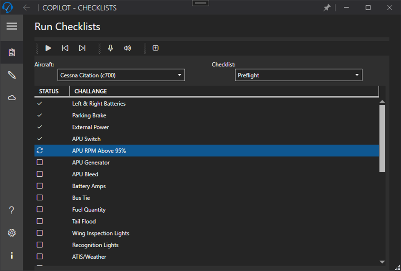
Task: Click the STATUS column header
Action: (49, 91)
